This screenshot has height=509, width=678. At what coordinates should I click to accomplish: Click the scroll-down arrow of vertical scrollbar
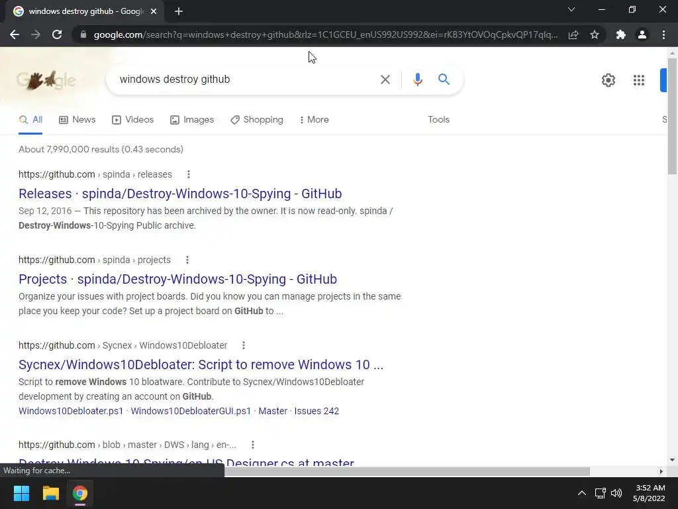tap(672, 460)
